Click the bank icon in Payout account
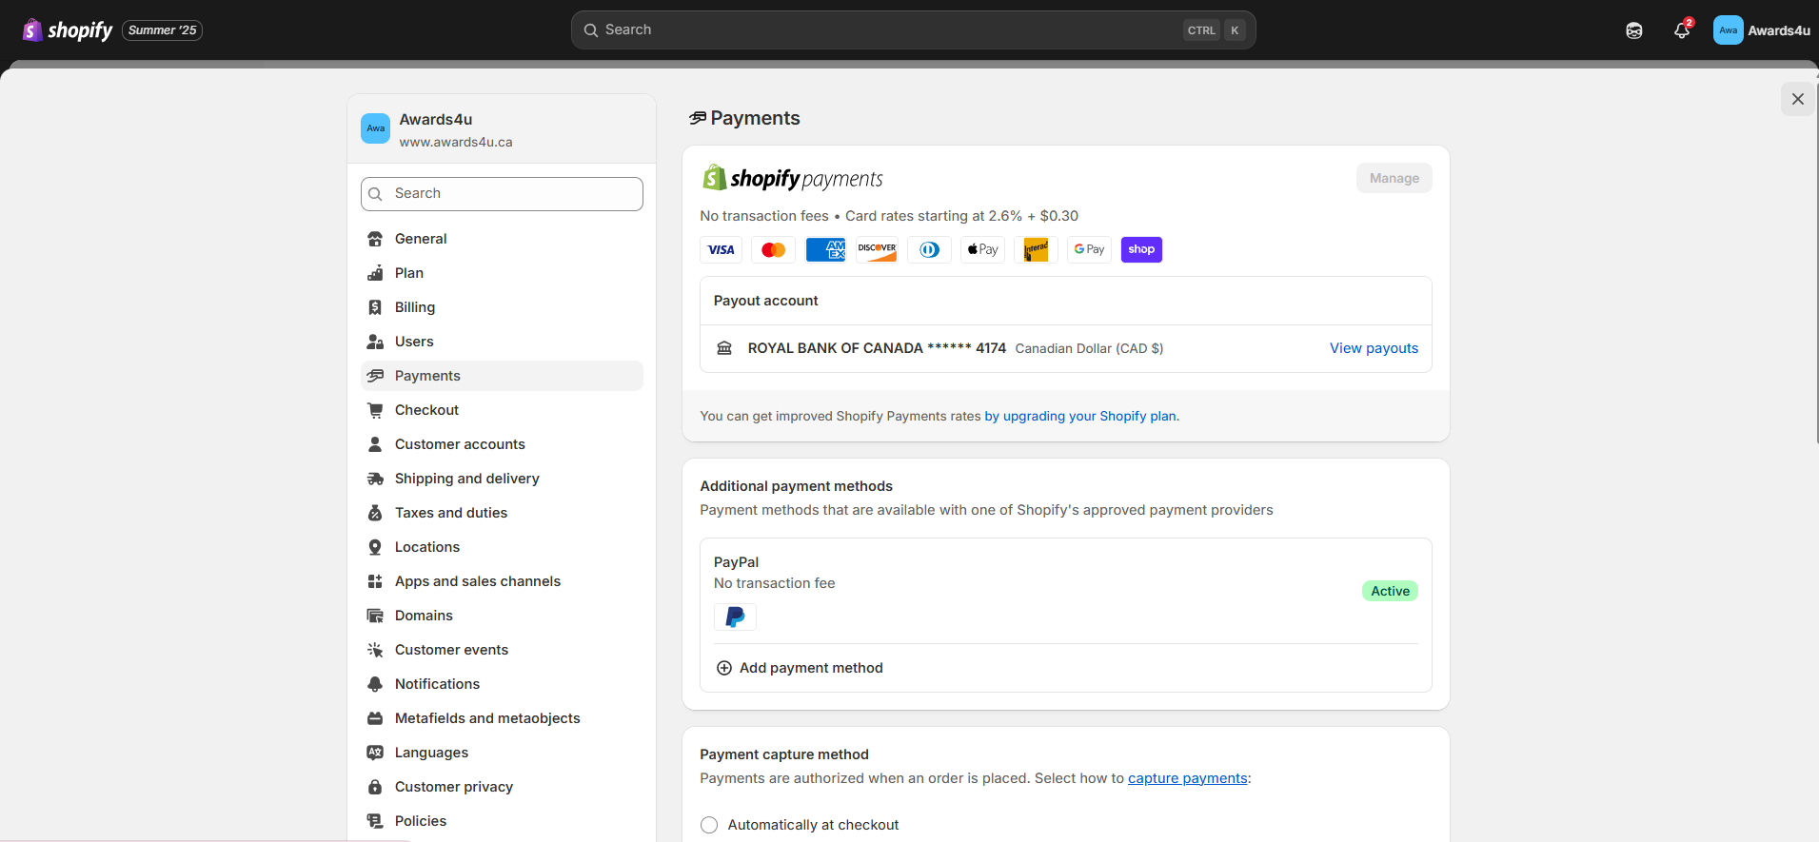Viewport: 1819px width, 842px height. 724,348
